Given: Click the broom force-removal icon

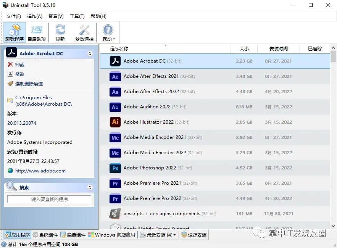Looking at the screenshot, I should 10,84.
